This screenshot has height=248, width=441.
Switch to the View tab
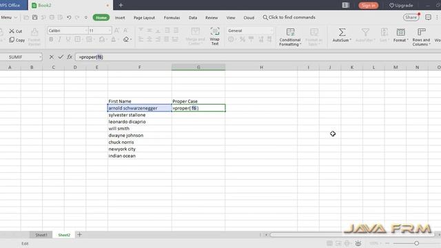(x=231, y=18)
